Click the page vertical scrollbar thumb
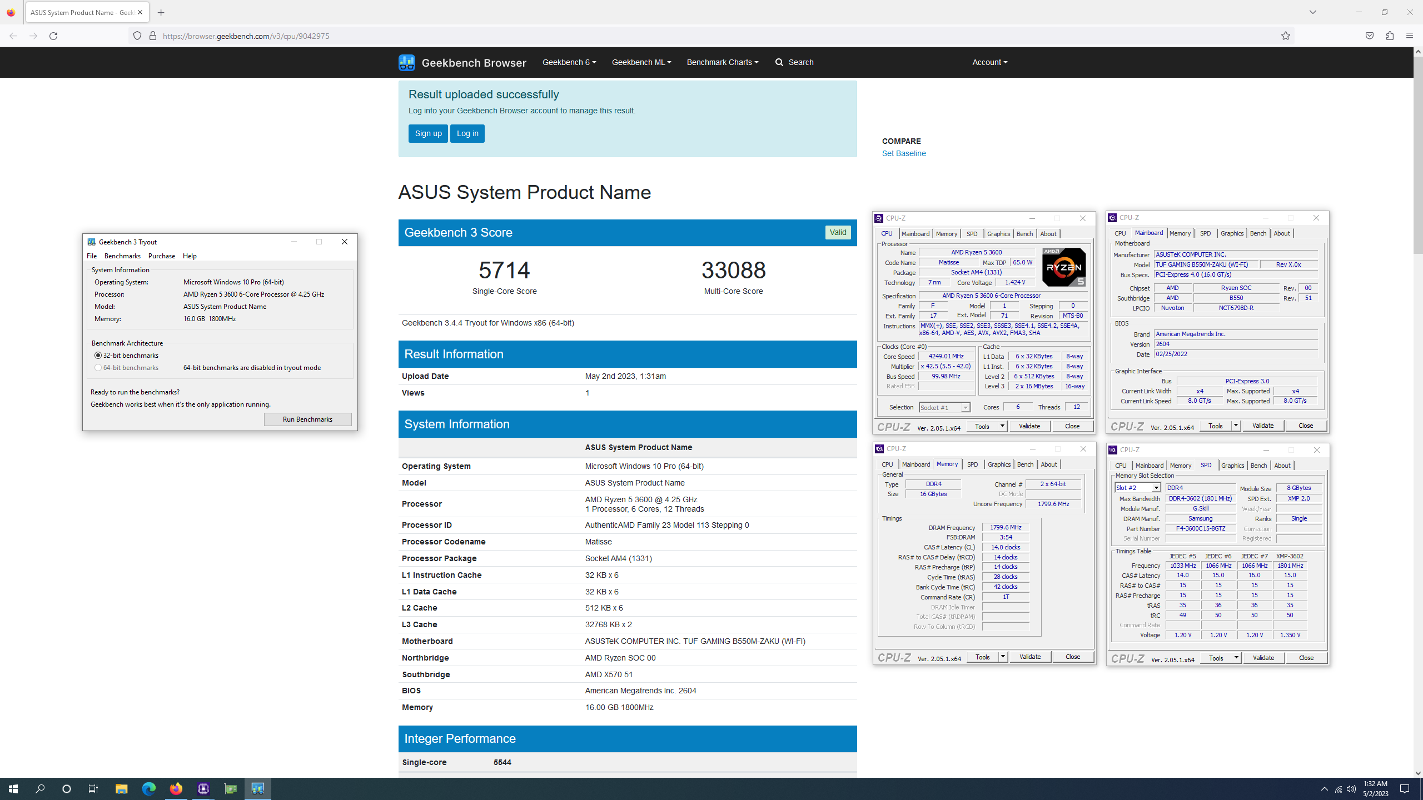1423x800 pixels. (x=1418, y=154)
